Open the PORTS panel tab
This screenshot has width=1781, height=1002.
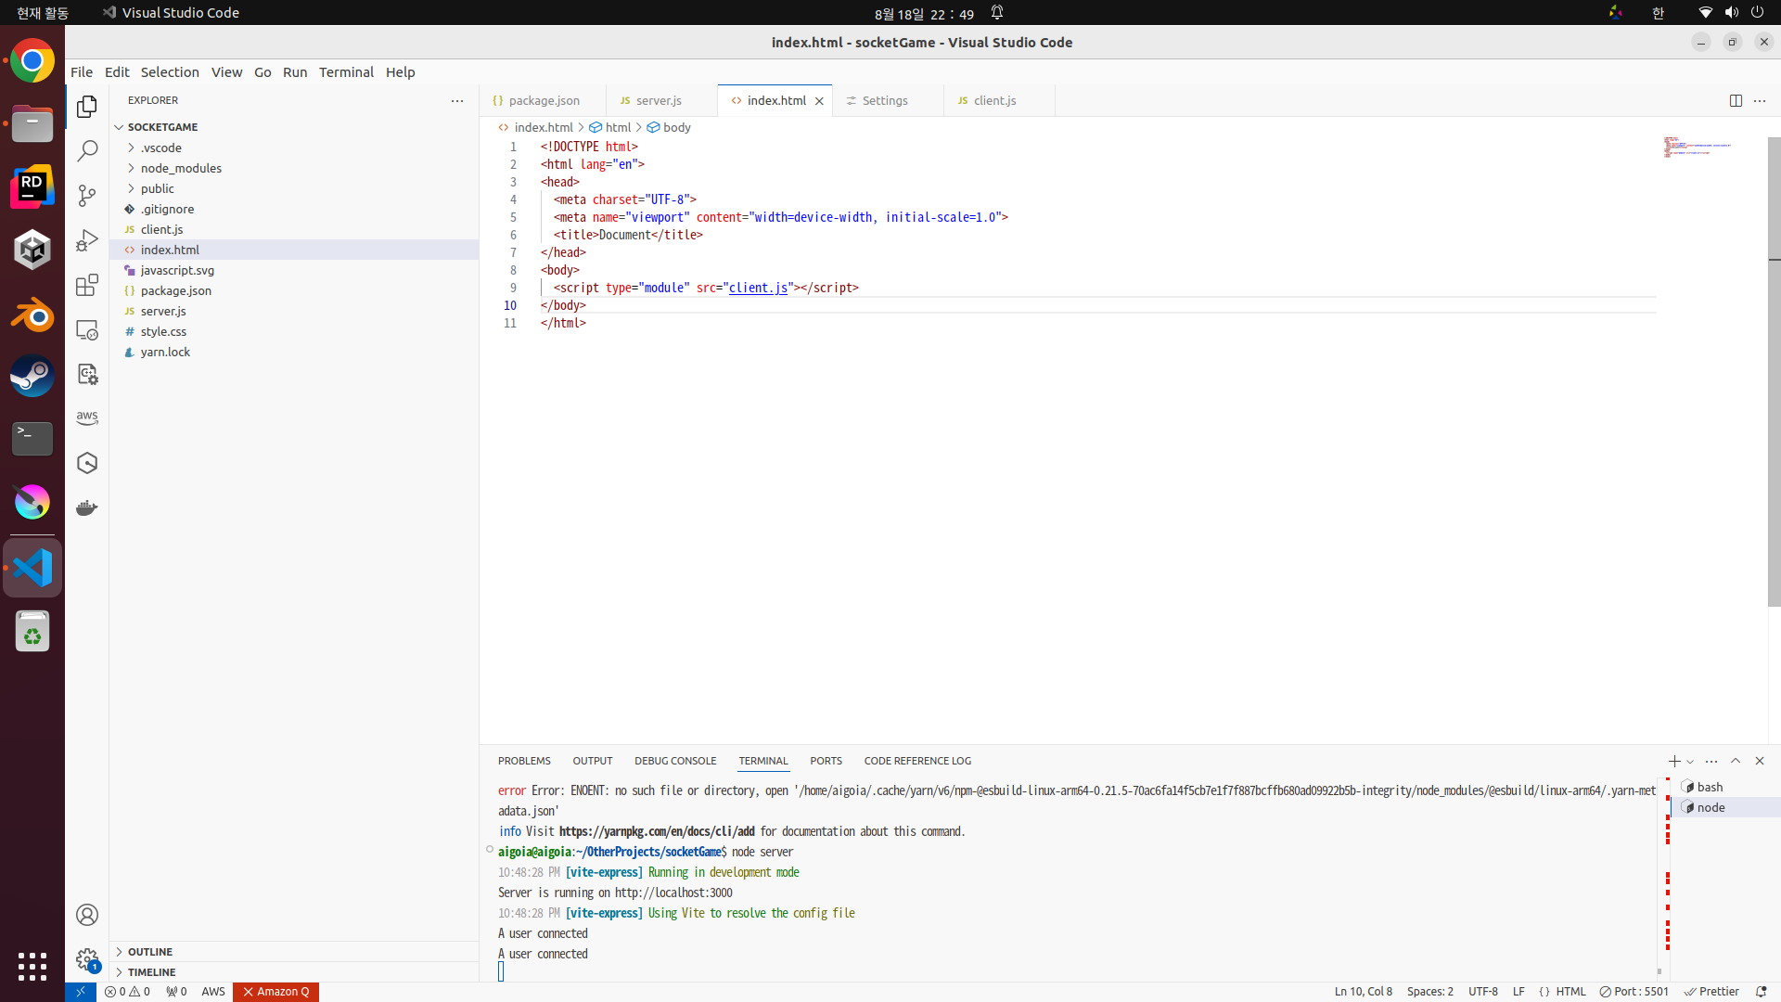pos(826,761)
